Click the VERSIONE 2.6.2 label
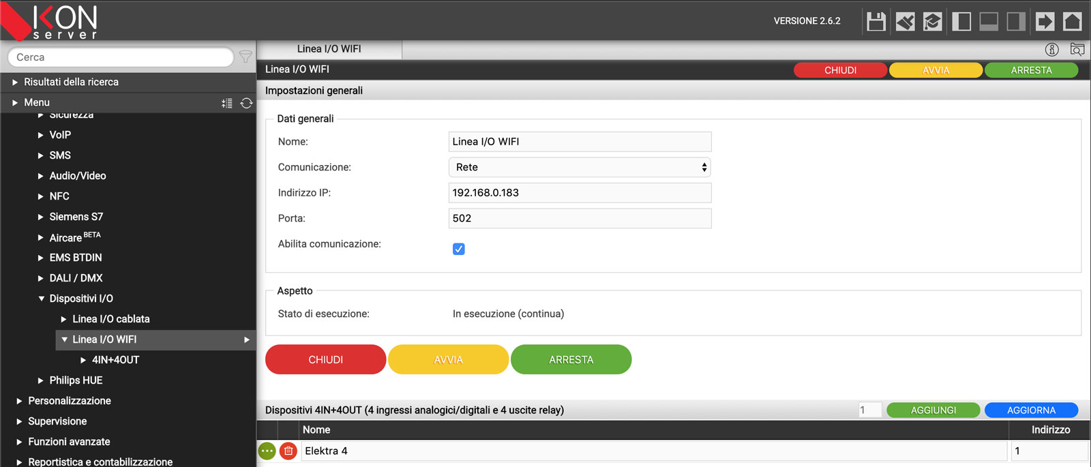1091x467 pixels. pyautogui.click(x=807, y=21)
